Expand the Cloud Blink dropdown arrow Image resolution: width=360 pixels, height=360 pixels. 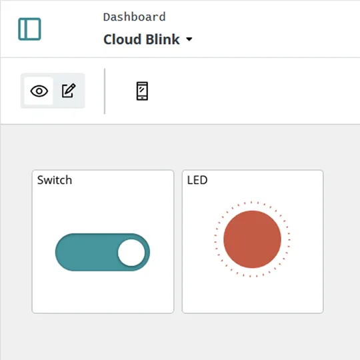pyautogui.click(x=189, y=39)
